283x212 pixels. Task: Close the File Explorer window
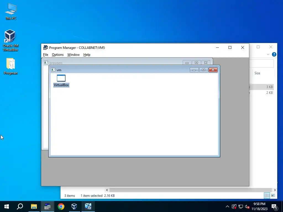coord(271,47)
